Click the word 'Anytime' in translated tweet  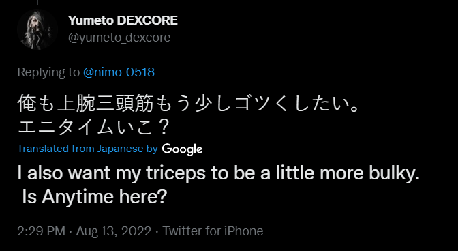coord(78,198)
